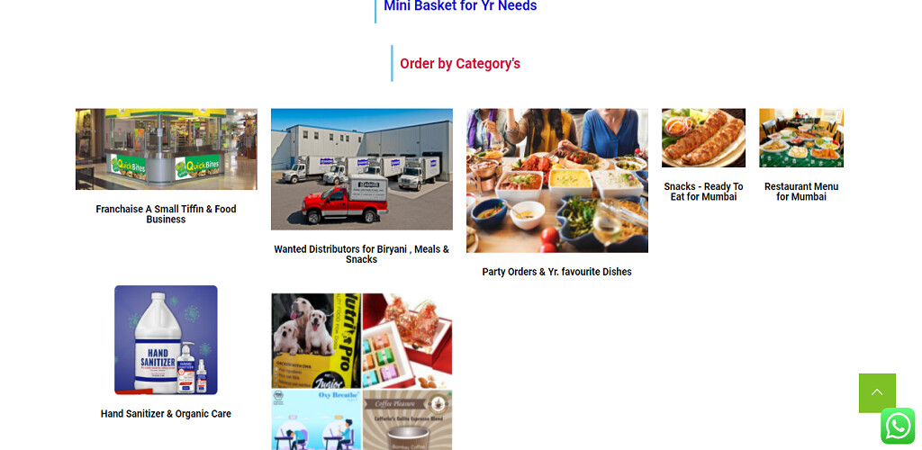Select the distributor trucks warehouse image
922x450 pixels.
coord(362,169)
